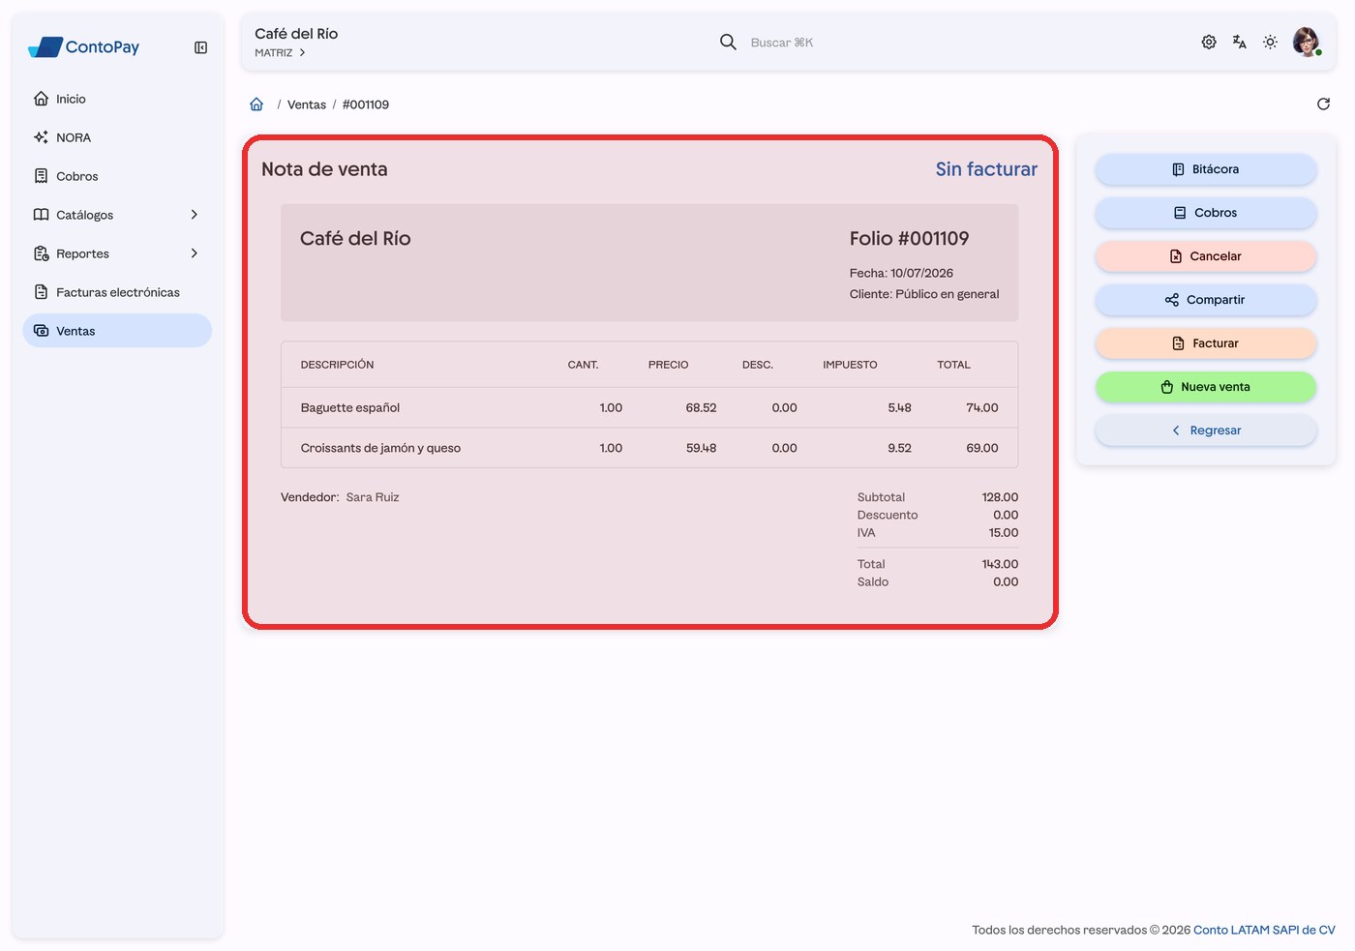Expand the MATRIZ branch chevron
The width and height of the screenshot is (1355, 951).
[x=302, y=53]
